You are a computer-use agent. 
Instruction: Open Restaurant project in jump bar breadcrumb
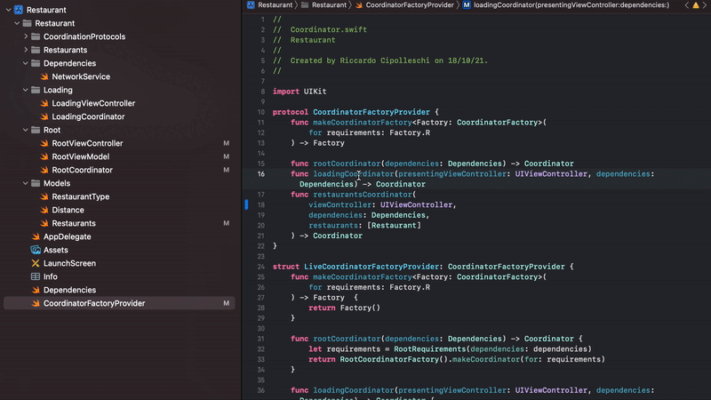click(x=270, y=5)
